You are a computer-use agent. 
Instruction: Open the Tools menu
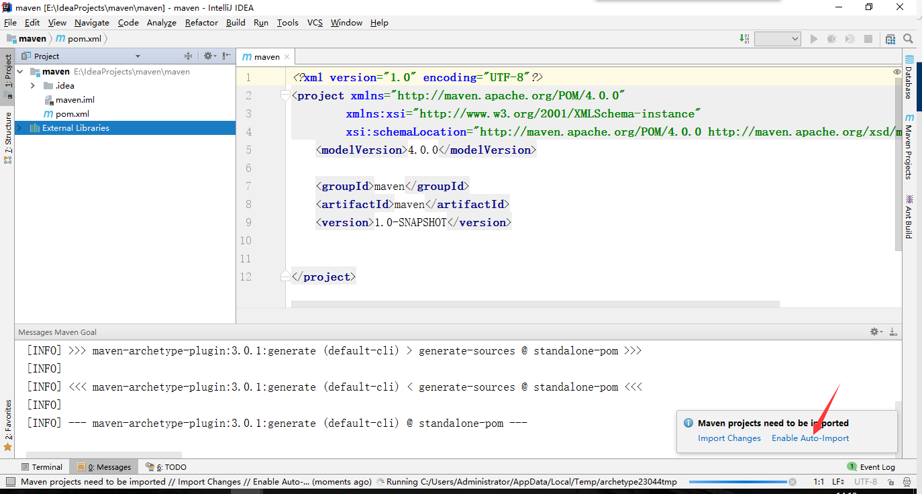point(288,22)
